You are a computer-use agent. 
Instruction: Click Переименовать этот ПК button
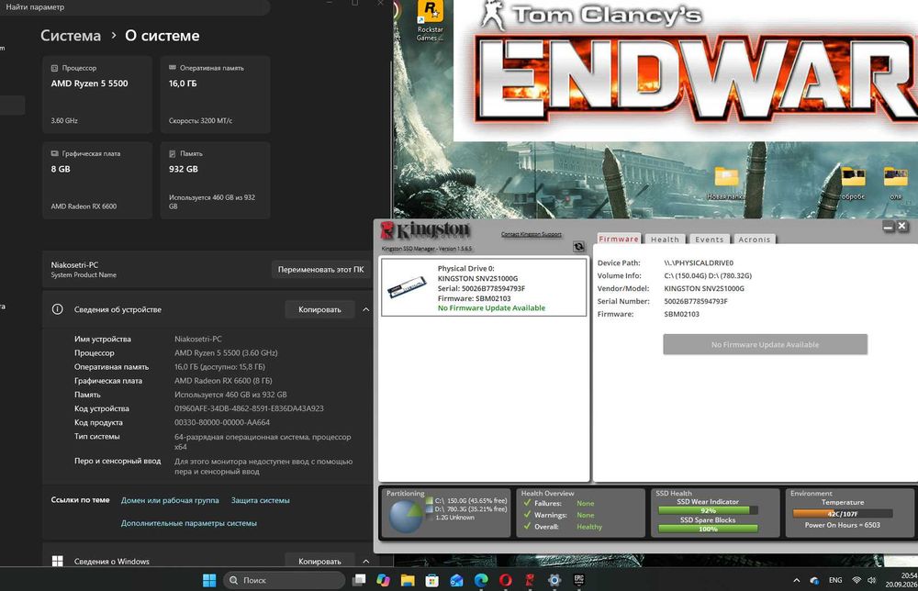[320, 270]
